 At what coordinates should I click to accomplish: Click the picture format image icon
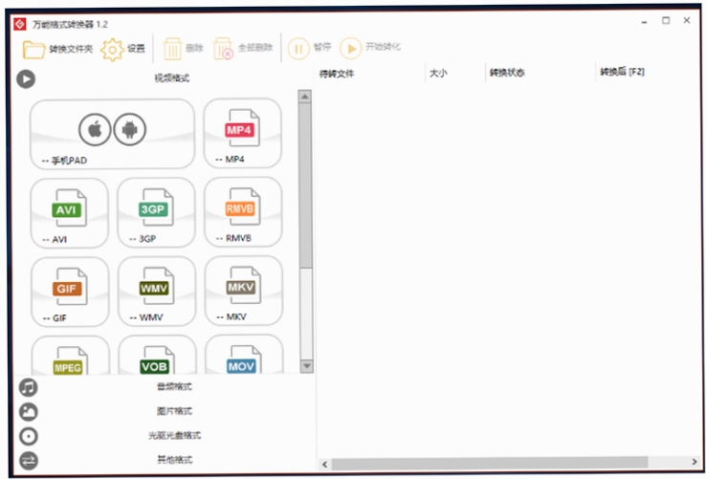pyautogui.click(x=29, y=412)
